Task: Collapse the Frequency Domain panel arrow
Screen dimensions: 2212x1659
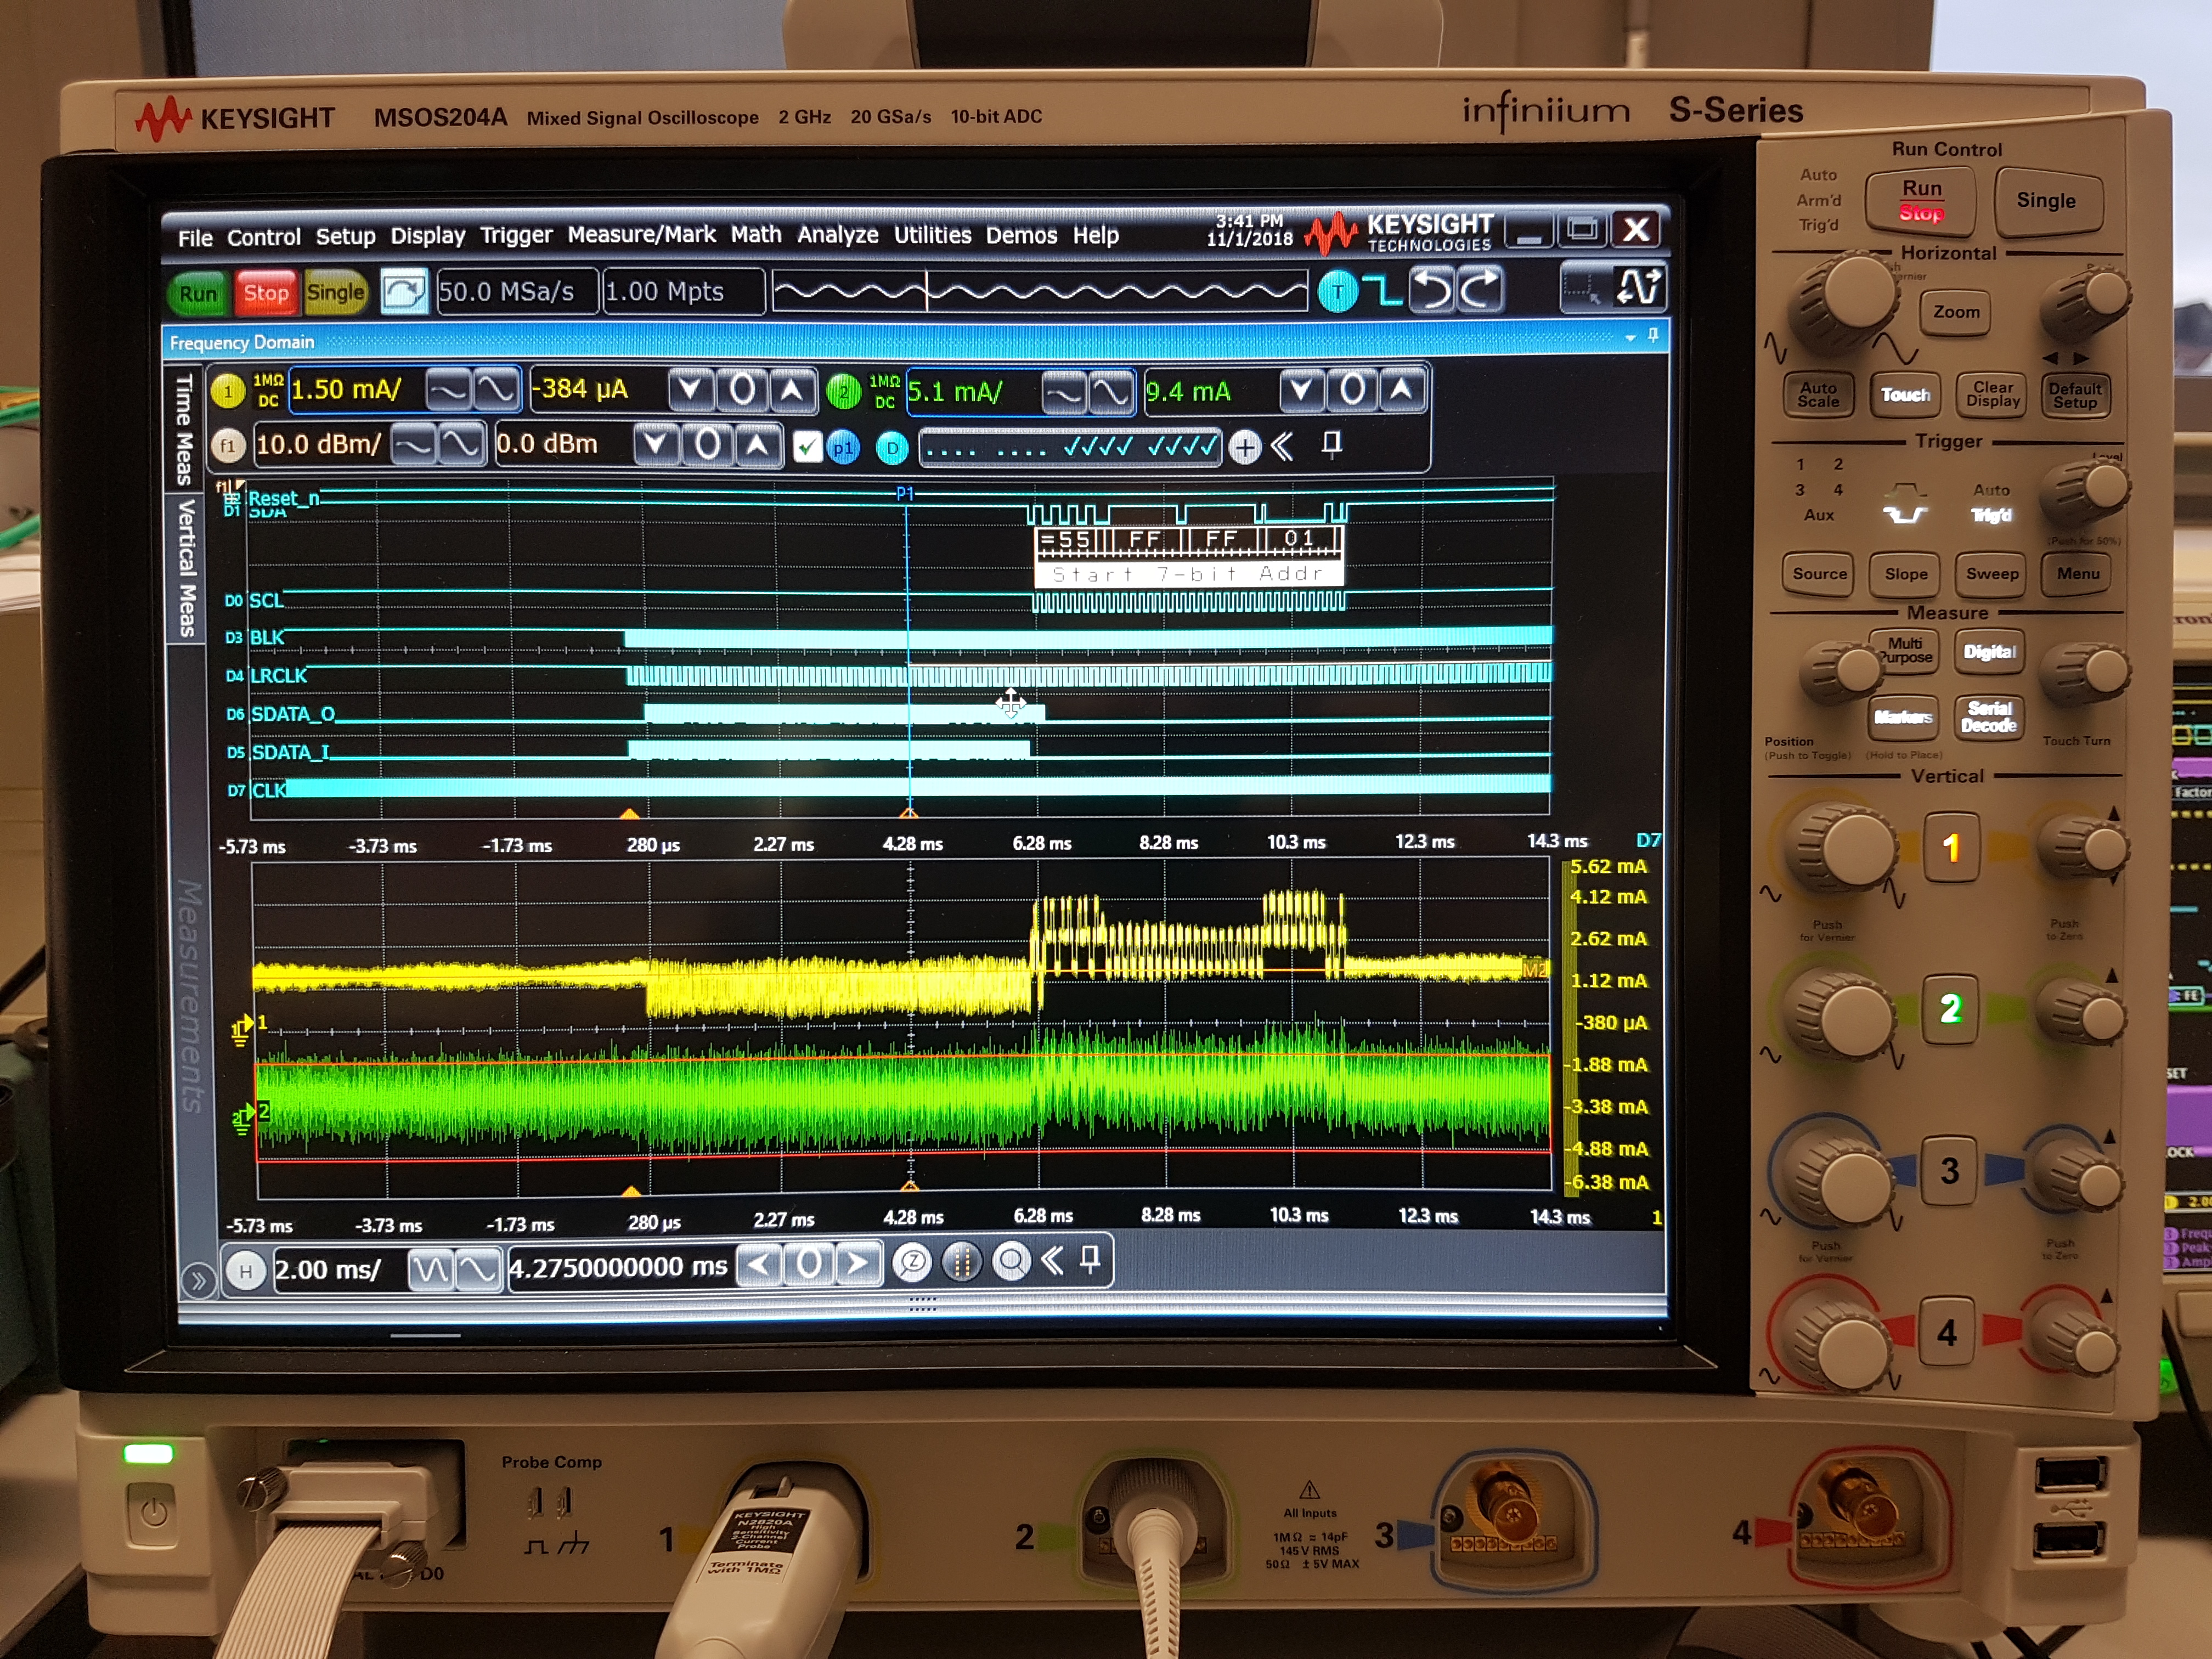Action: point(1630,338)
